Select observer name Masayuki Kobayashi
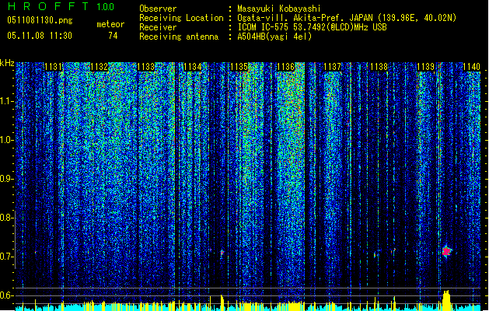Viewport: 489px width, 311px height. [x=279, y=9]
